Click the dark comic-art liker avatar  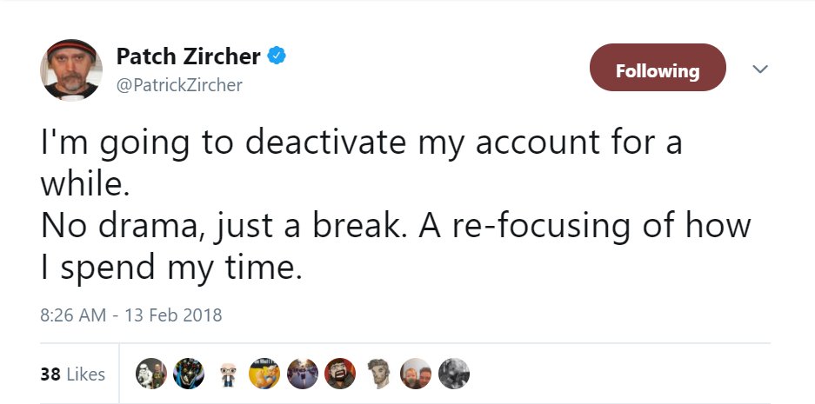click(189, 374)
